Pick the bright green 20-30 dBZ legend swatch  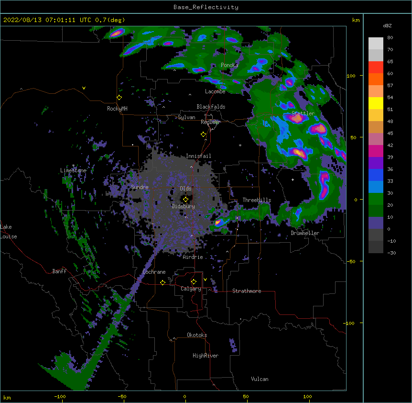point(376,199)
